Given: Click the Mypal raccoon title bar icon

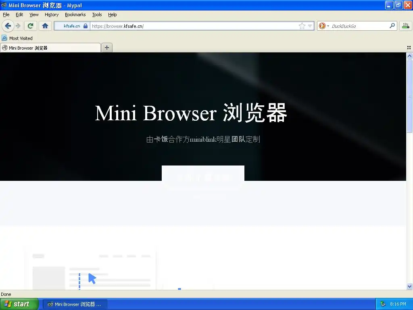Looking at the screenshot, I should pos(4,5).
